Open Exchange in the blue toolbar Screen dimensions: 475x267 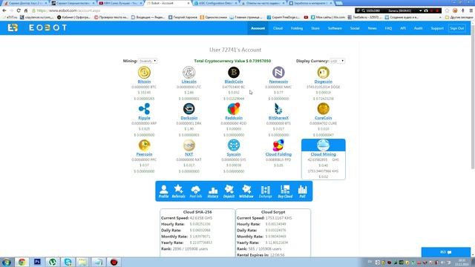(266, 191)
